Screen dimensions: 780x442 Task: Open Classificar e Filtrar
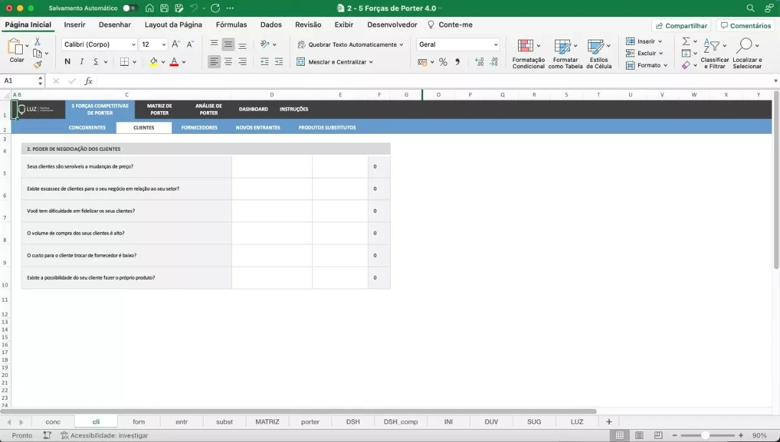(714, 53)
